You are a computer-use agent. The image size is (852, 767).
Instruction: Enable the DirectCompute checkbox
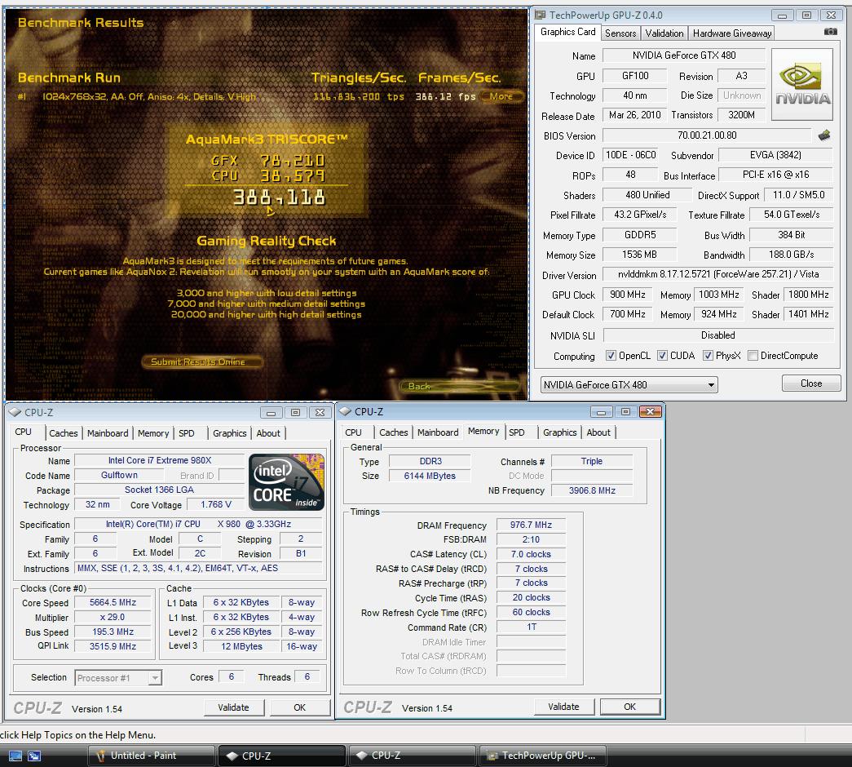[x=753, y=355]
